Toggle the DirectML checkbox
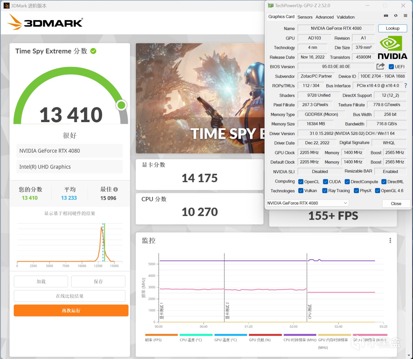The image size is (413, 359). (384, 182)
